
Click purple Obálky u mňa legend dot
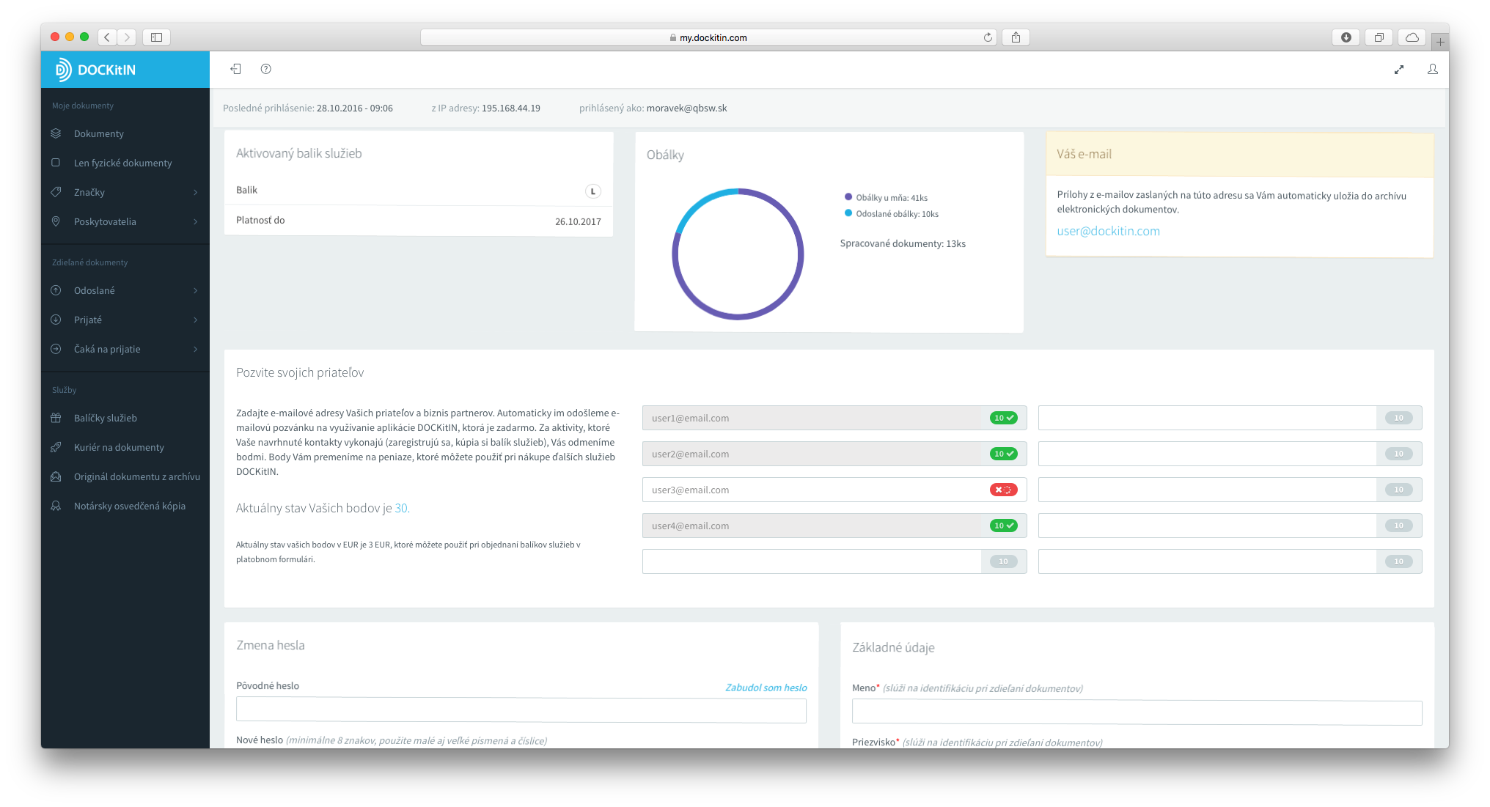[x=848, y=197]
